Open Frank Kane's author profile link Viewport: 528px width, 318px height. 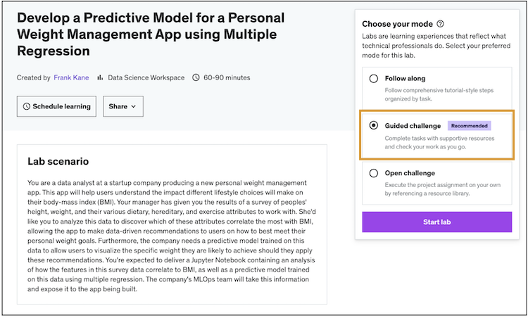pos(71,77)
